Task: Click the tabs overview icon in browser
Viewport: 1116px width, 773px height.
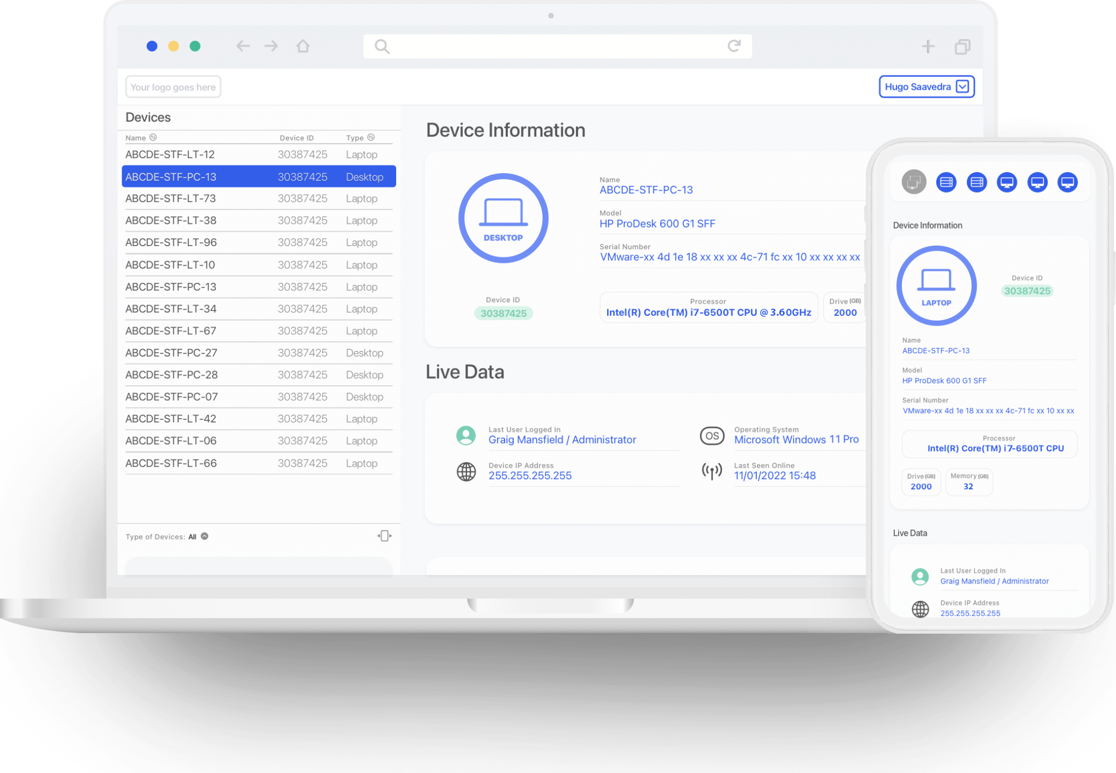Action: point(962,47)
